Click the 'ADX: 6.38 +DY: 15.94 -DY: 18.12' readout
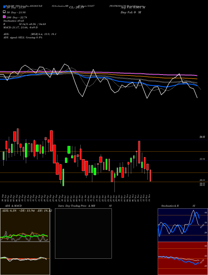Screen dimensions: 208x275 tap(27, 211)
